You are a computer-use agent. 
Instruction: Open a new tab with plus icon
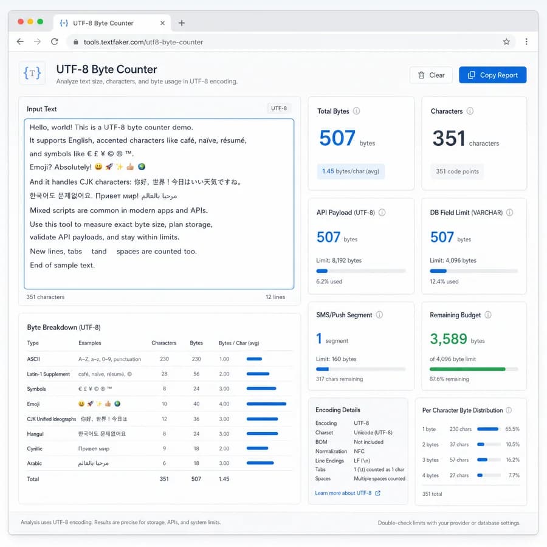[x=181, y=23]
